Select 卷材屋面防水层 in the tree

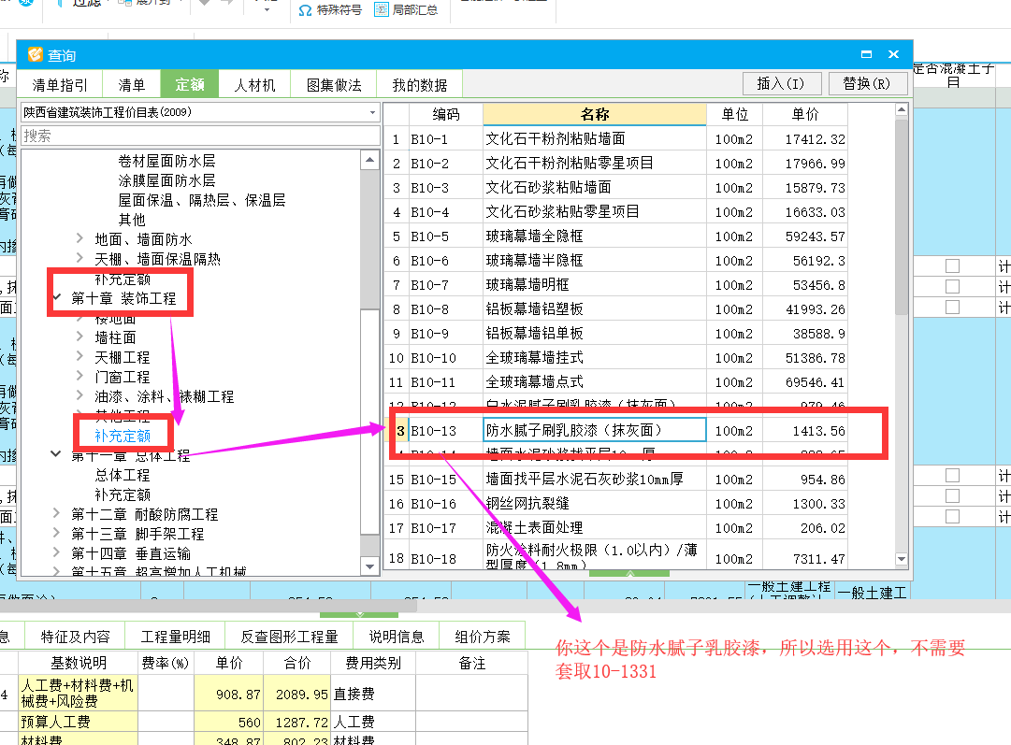(166, 161)
